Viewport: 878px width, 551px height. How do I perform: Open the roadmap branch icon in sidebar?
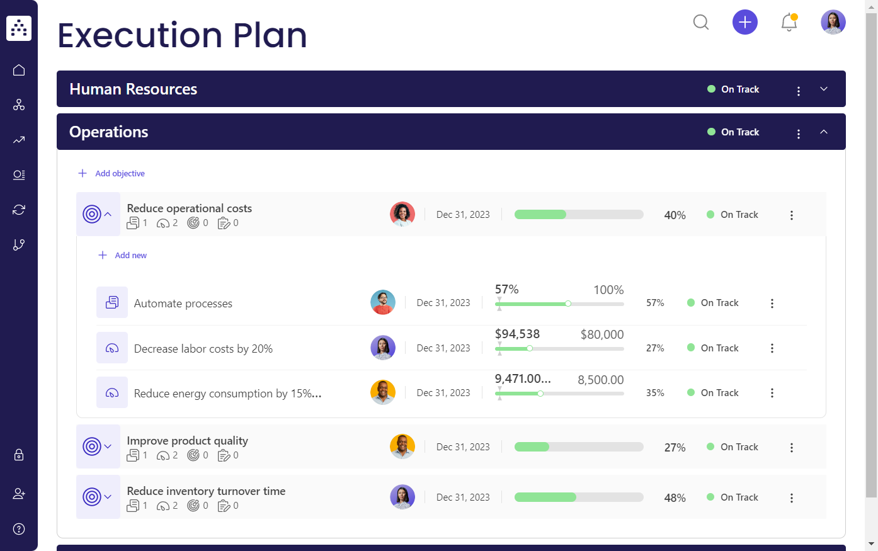click(x=19, y=244)
